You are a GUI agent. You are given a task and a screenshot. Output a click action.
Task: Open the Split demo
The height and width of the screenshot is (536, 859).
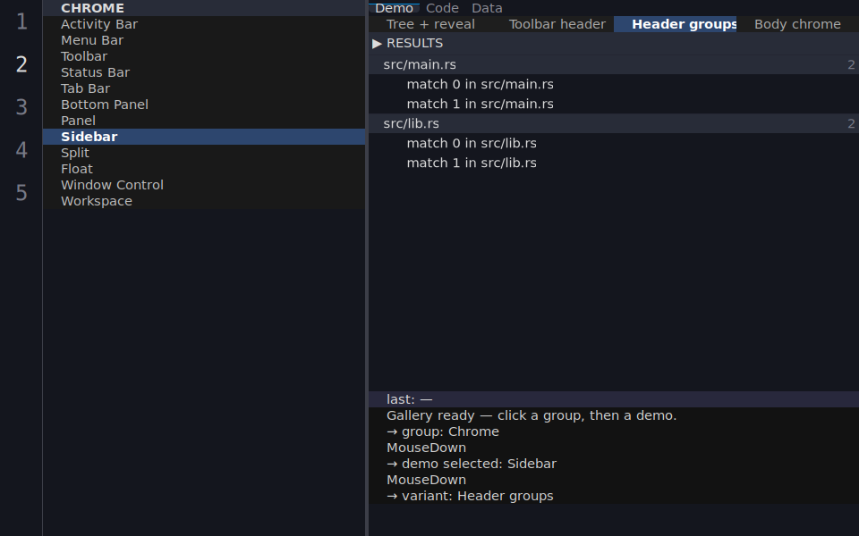[x=204, y=153]
